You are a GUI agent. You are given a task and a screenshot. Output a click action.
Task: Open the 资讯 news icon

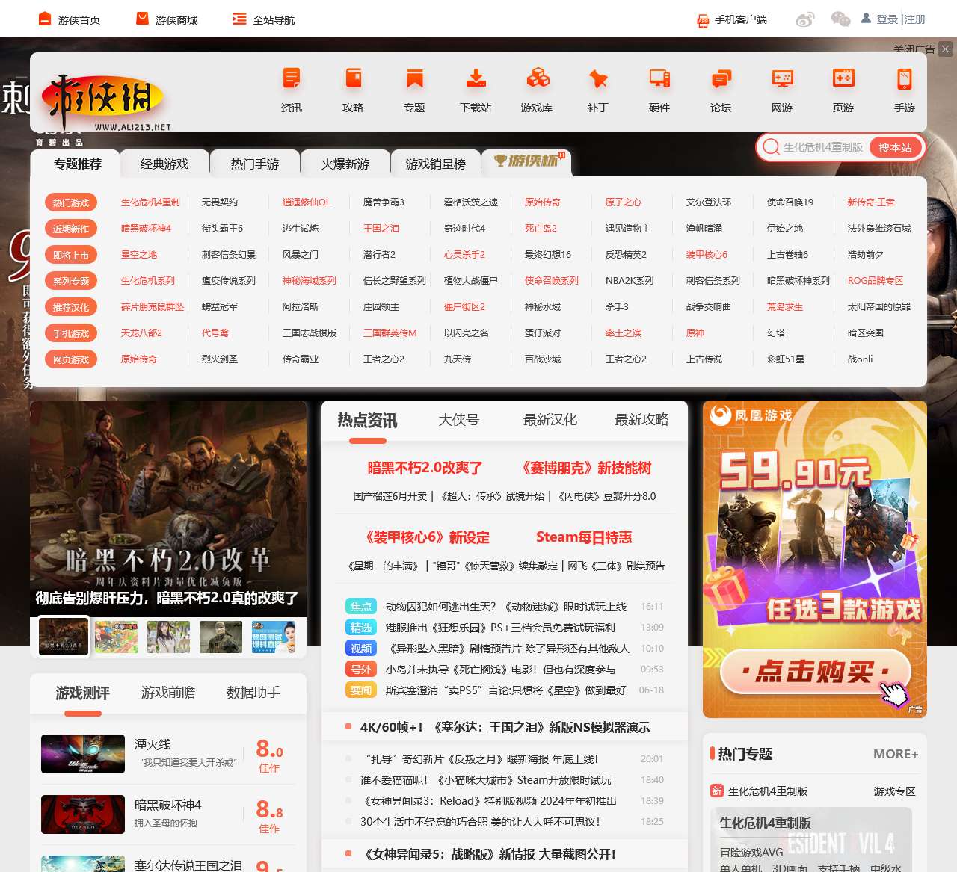(292, 78)
